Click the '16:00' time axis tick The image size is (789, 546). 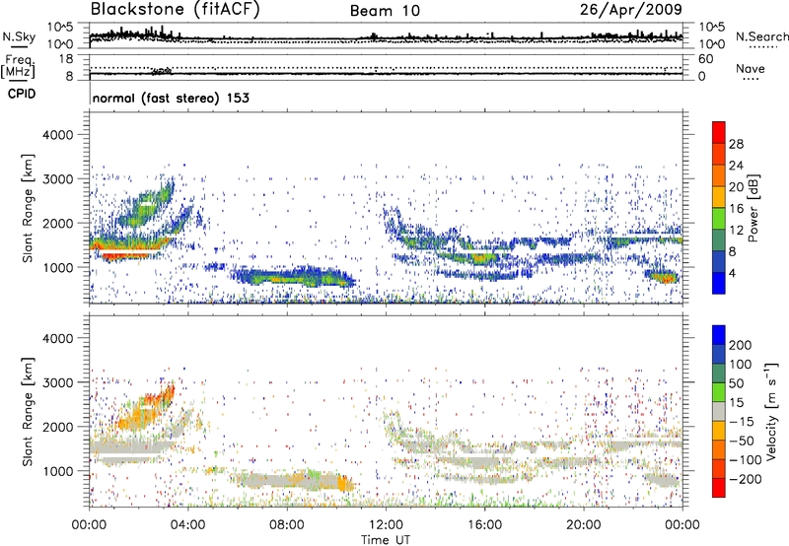click(484, 525)
